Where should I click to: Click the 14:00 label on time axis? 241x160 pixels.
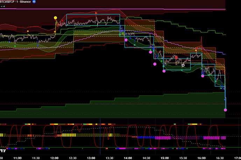point(128,158)
